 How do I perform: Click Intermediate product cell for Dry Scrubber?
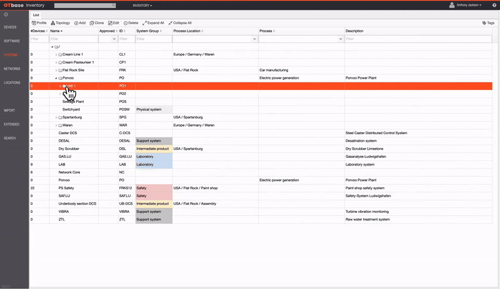click(154, 149)
